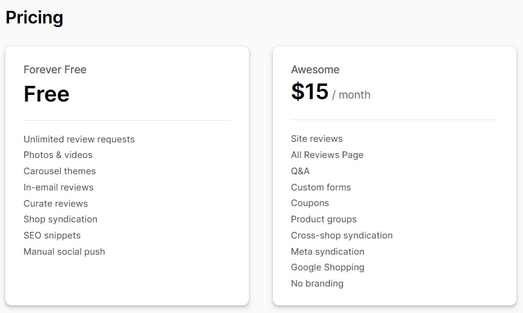Click 'Q&A' feature
Image resolution: width=523 pixels, height=313 pixels.
click(300, 171)
